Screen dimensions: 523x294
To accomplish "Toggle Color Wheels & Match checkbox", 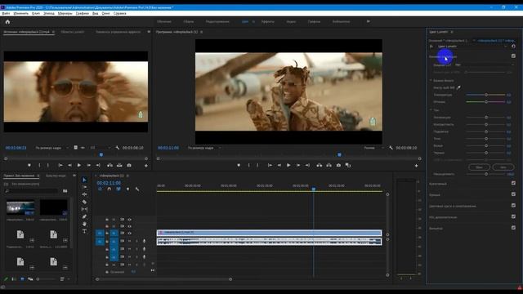I will (513, 205).
